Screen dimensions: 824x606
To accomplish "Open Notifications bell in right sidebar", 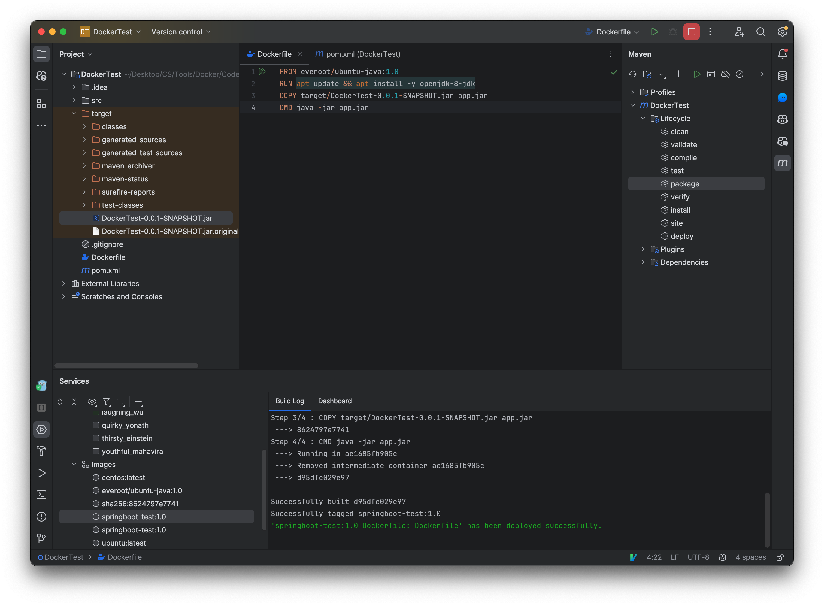I will click(x=782, y=54).
